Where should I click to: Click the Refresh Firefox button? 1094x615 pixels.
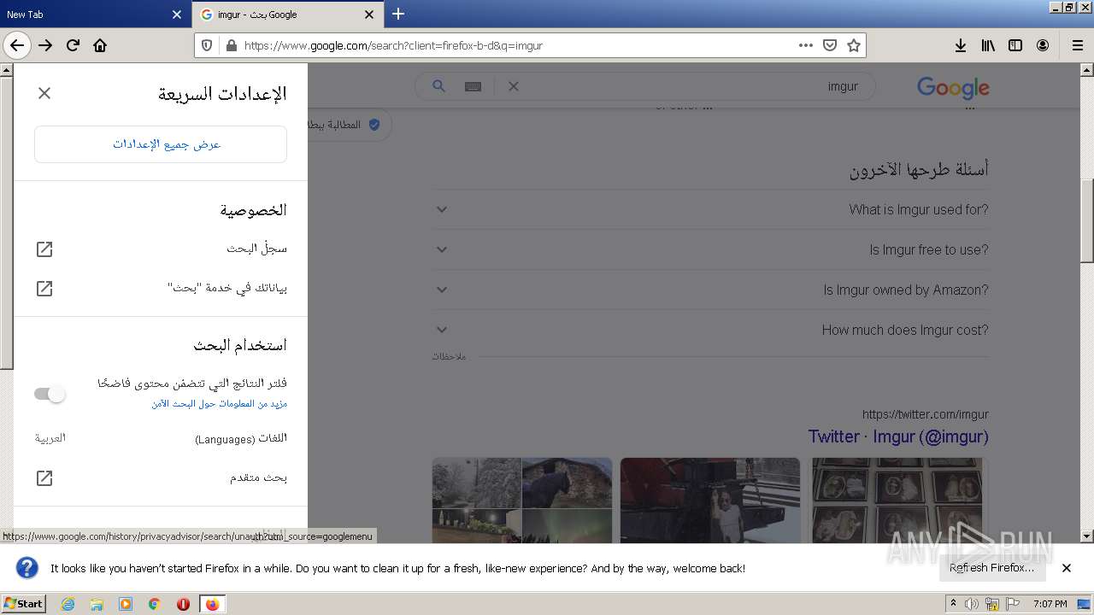[x=991, y=568]
